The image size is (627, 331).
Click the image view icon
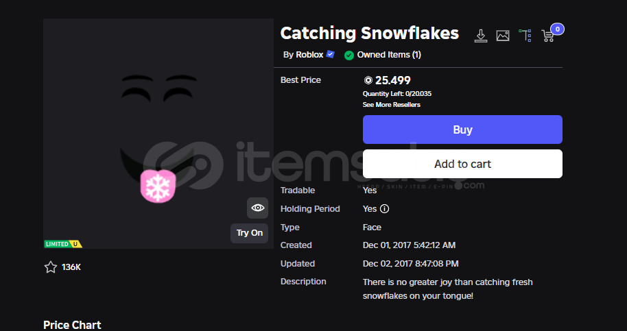pos(503,36)
